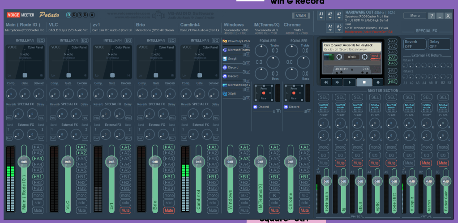Screen dimensions: 458x223
Task: Toggle the K button on IM(Teams/X) strip
Action: (274, 196)
